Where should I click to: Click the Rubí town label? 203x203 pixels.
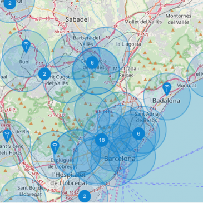click(24, 62)
